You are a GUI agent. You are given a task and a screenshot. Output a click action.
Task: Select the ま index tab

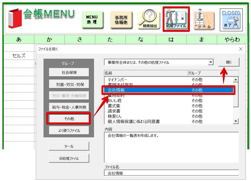(202, 39)
